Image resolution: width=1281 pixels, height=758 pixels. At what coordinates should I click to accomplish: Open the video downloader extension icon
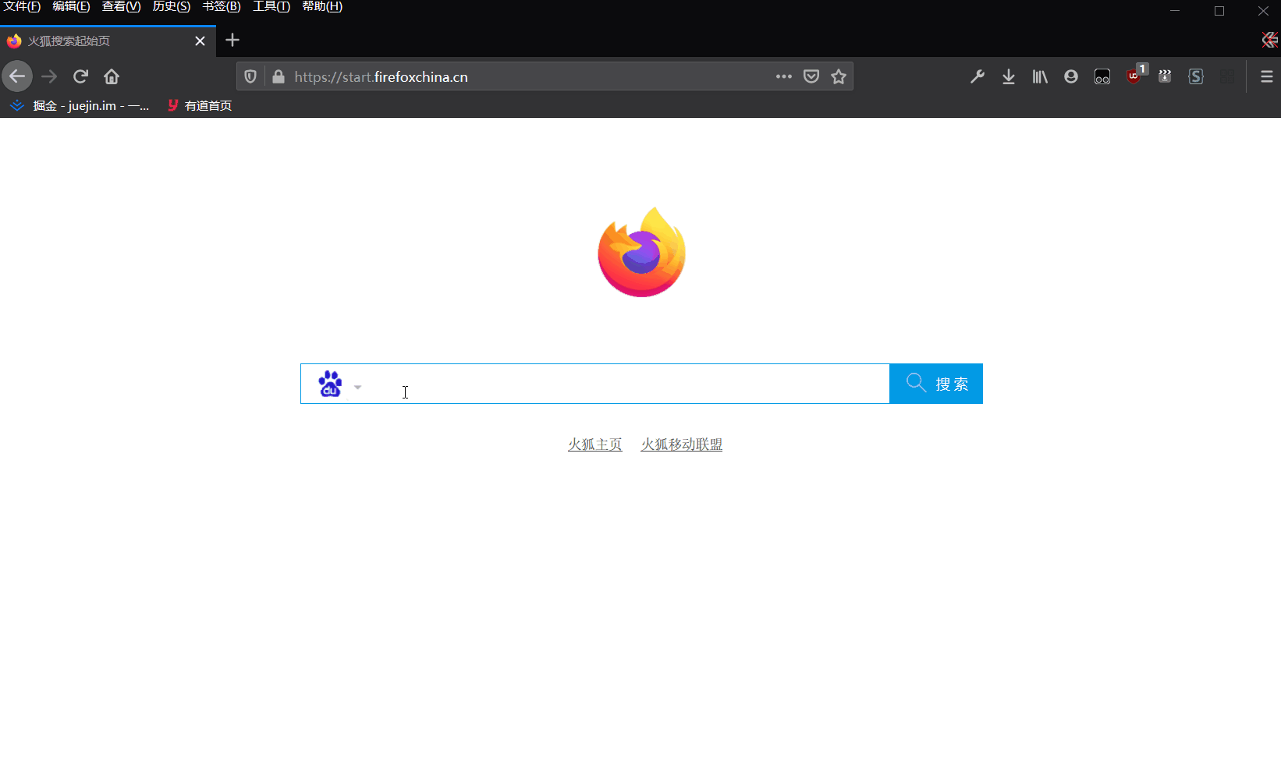[x=1165, y=76]
